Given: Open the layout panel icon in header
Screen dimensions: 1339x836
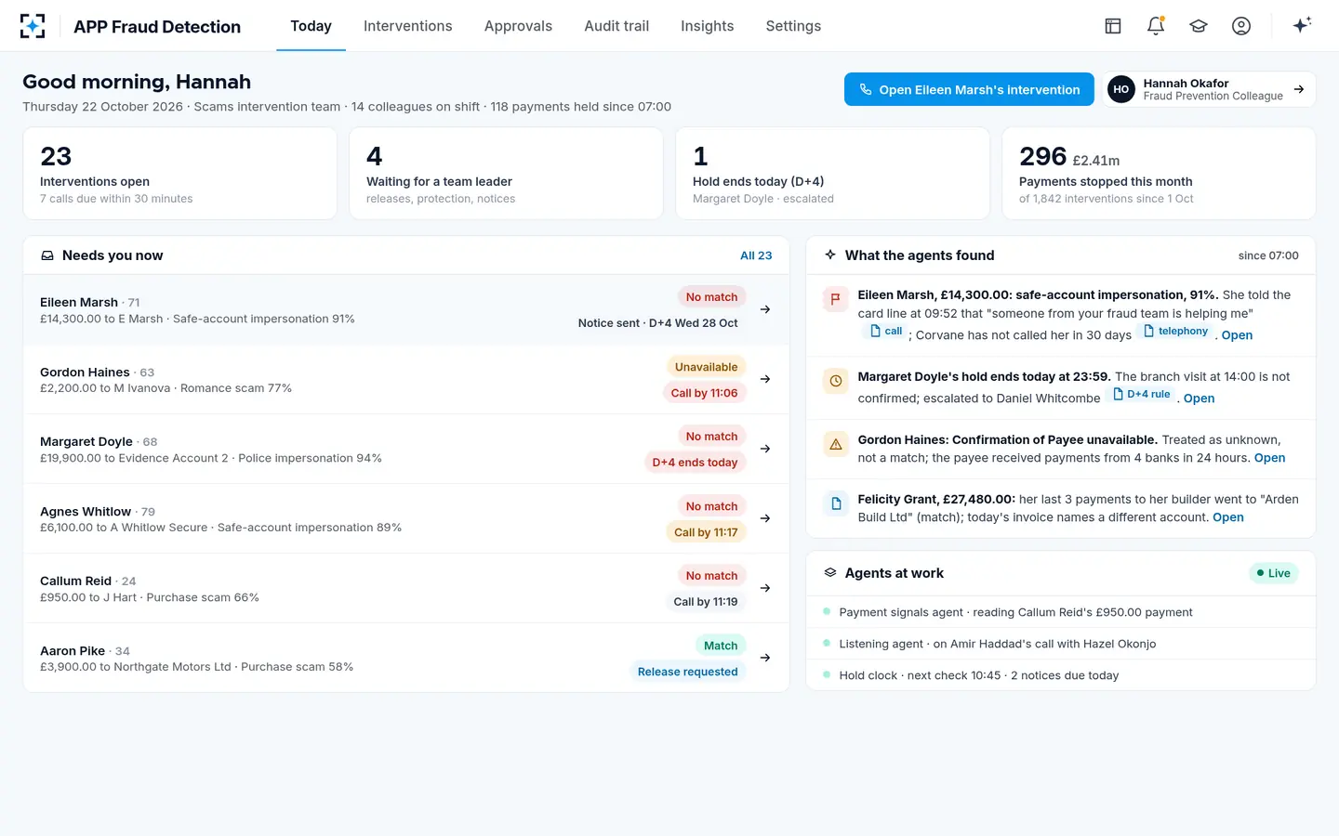Looking at the screenshot, I should (x=1113, y=26).
